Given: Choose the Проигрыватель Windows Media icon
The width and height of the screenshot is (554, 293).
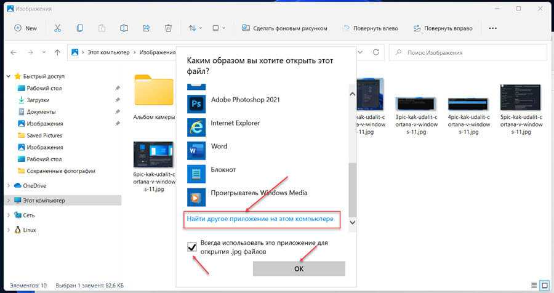Looking at the screenshot, I should pyautogui.click(x=196, y=197).
